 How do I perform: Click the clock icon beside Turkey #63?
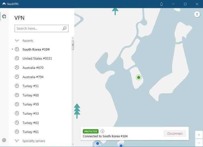tap(17, 123)
